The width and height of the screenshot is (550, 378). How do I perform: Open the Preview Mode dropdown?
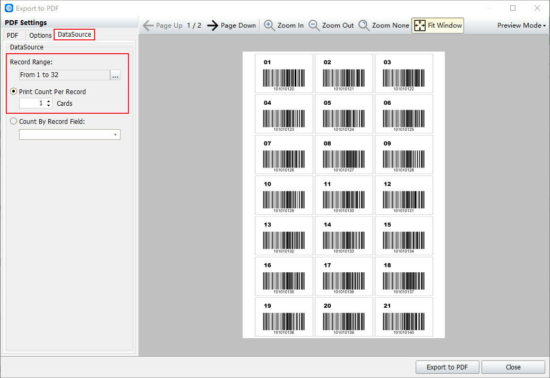[521, 26]
